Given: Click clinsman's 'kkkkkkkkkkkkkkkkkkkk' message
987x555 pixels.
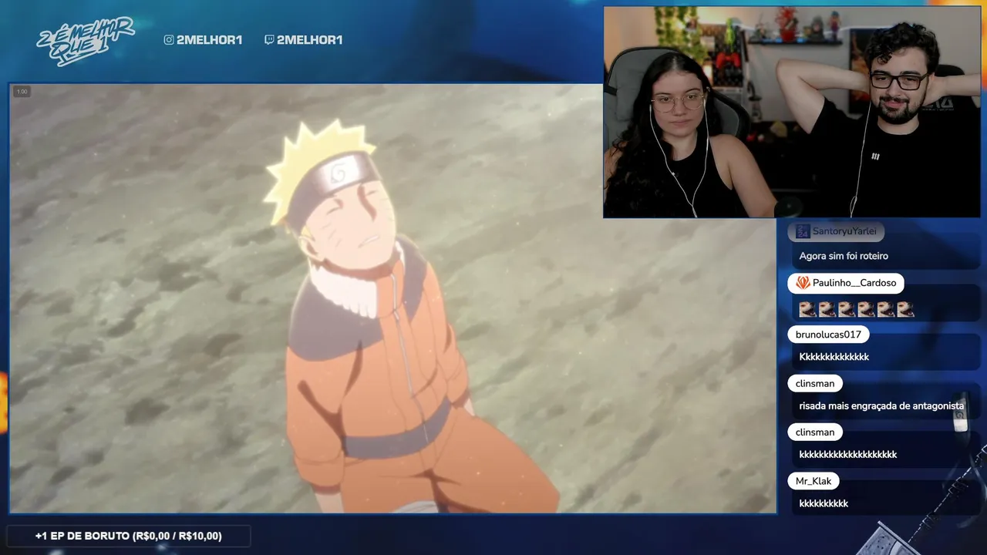Looking at the screenshot, I should pyautogui.click(x=848, y=455).
